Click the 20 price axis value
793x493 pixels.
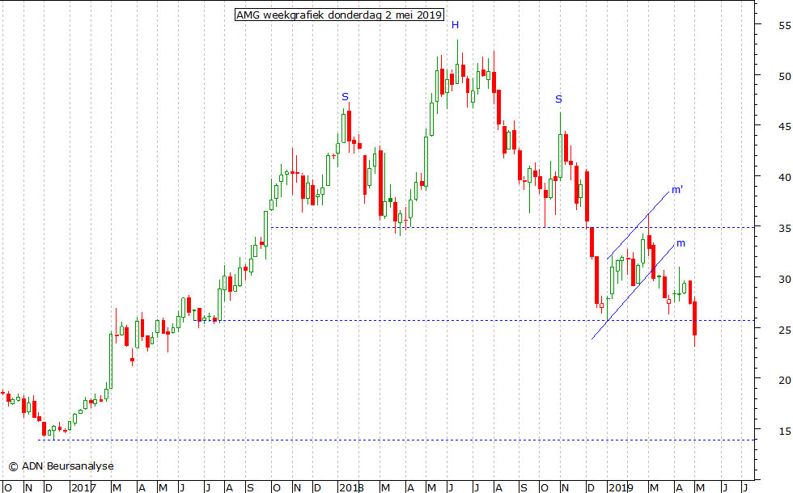tap(784, 381)
